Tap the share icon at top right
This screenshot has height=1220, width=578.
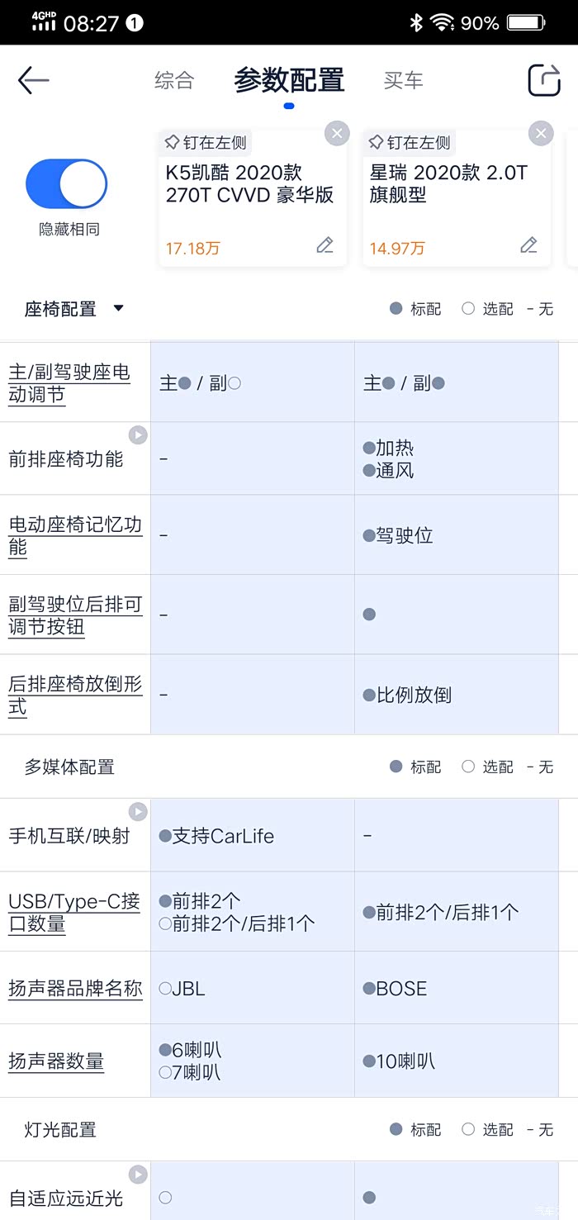pos(544,80)
